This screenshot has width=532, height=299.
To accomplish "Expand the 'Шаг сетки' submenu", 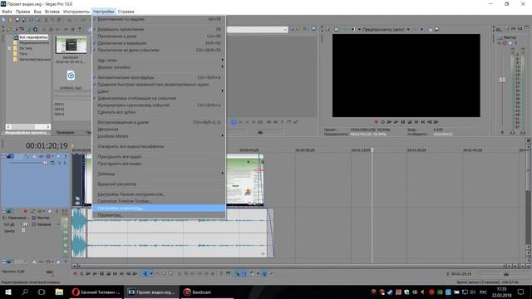I will point(159,61).
